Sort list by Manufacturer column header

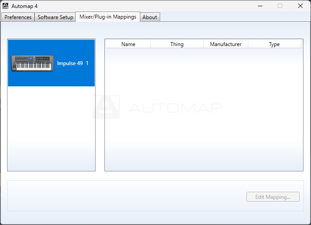click(226, 44)
